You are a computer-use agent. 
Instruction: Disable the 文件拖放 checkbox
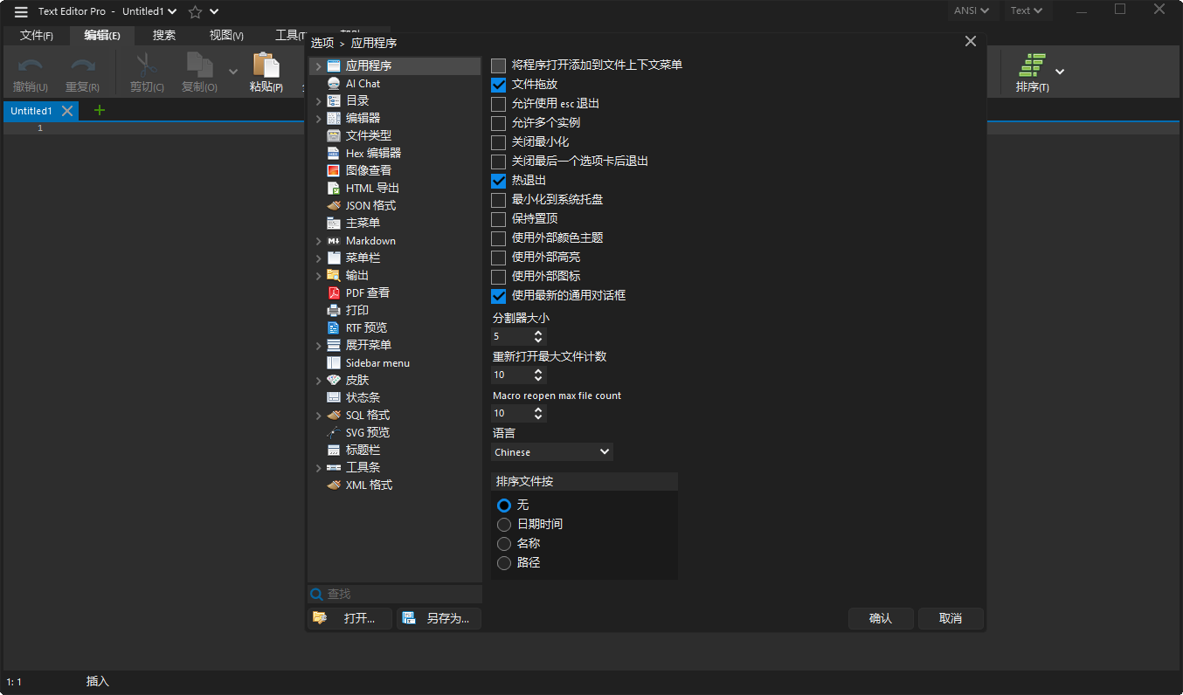tap(498, 85)
